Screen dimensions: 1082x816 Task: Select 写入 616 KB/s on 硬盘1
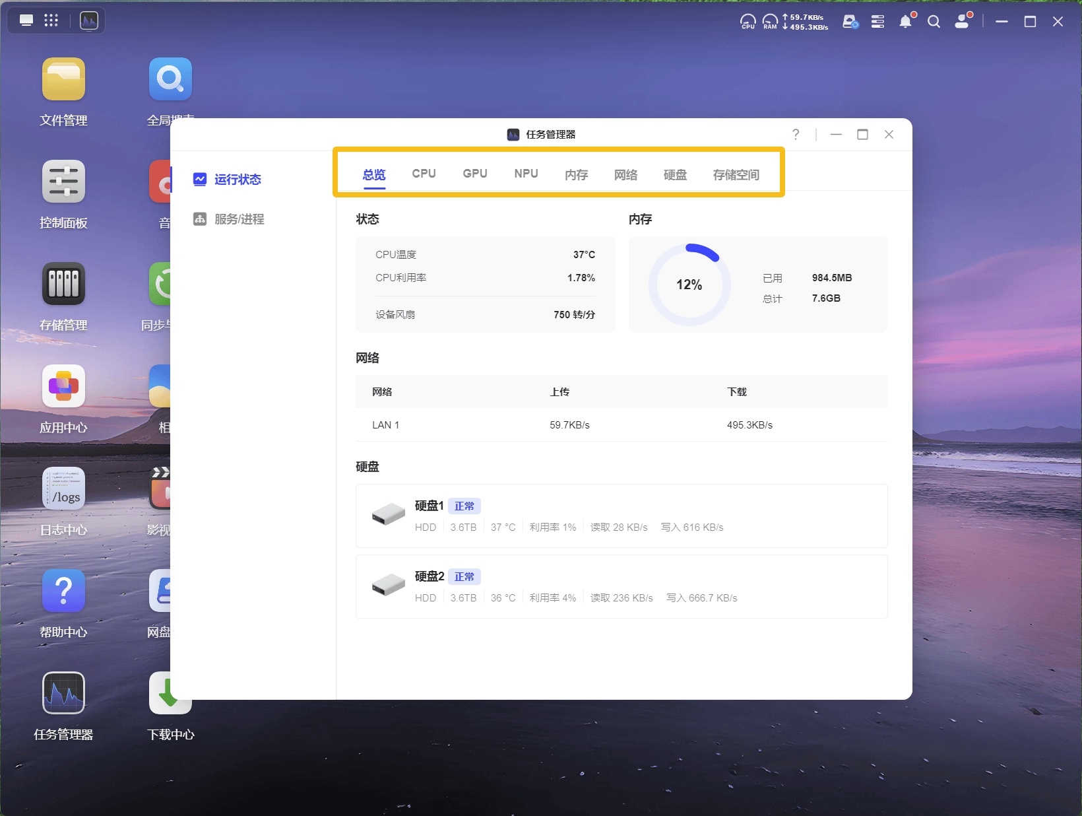coord(692,527)
